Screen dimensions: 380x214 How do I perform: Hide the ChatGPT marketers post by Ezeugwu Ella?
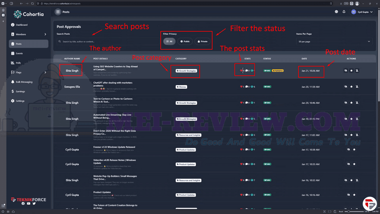(346, 87)
